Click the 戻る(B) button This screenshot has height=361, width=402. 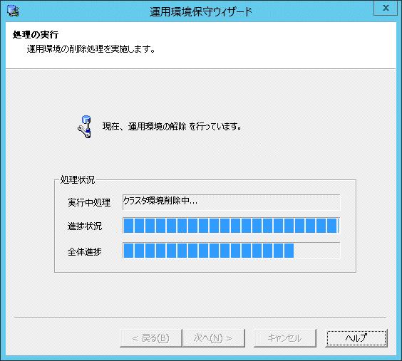click(151, 338)
